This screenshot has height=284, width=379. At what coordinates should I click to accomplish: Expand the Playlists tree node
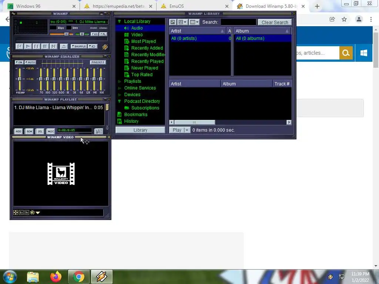[x=120, y=81]
